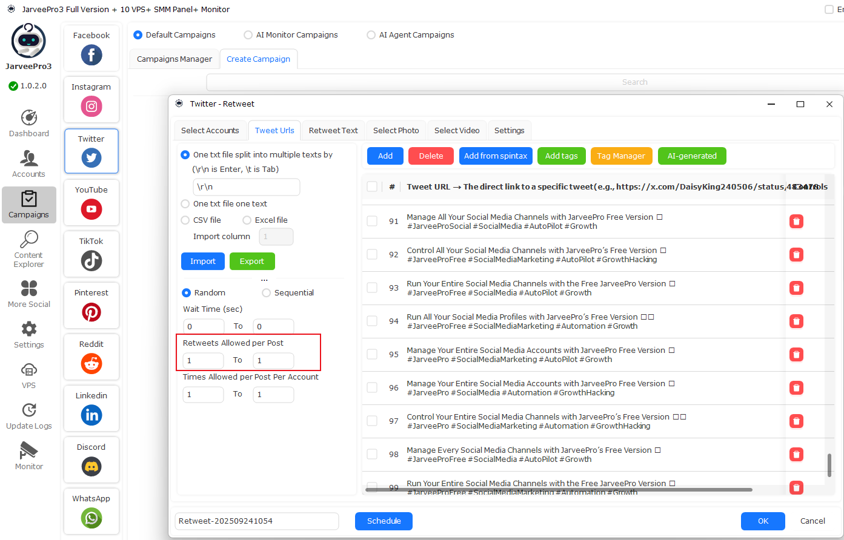Viewport: 844px width, 540px height.
Task: Click the green Add tags button
Action: [x=561, y=156]
